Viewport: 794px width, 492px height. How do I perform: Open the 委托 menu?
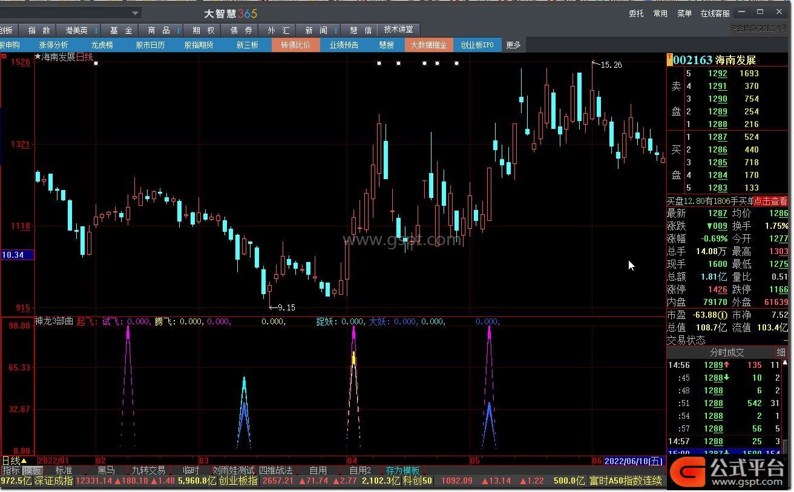(636, 13)
